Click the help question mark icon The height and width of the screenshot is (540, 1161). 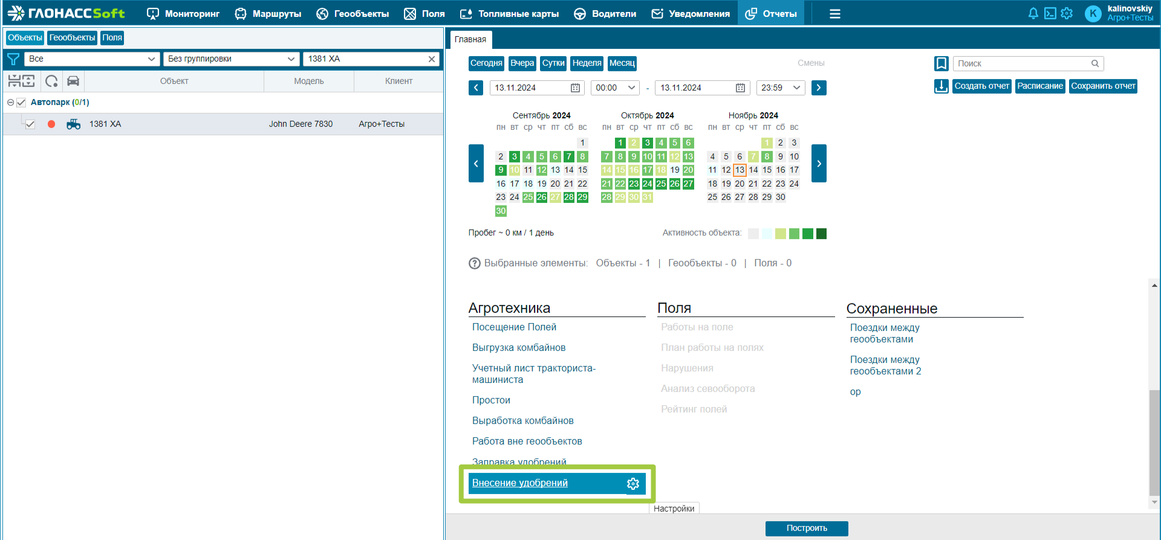click(475, 263)
